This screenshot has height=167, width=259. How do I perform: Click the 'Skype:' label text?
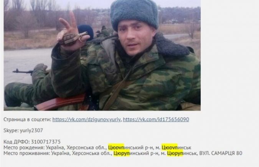[x=11, y=131]
